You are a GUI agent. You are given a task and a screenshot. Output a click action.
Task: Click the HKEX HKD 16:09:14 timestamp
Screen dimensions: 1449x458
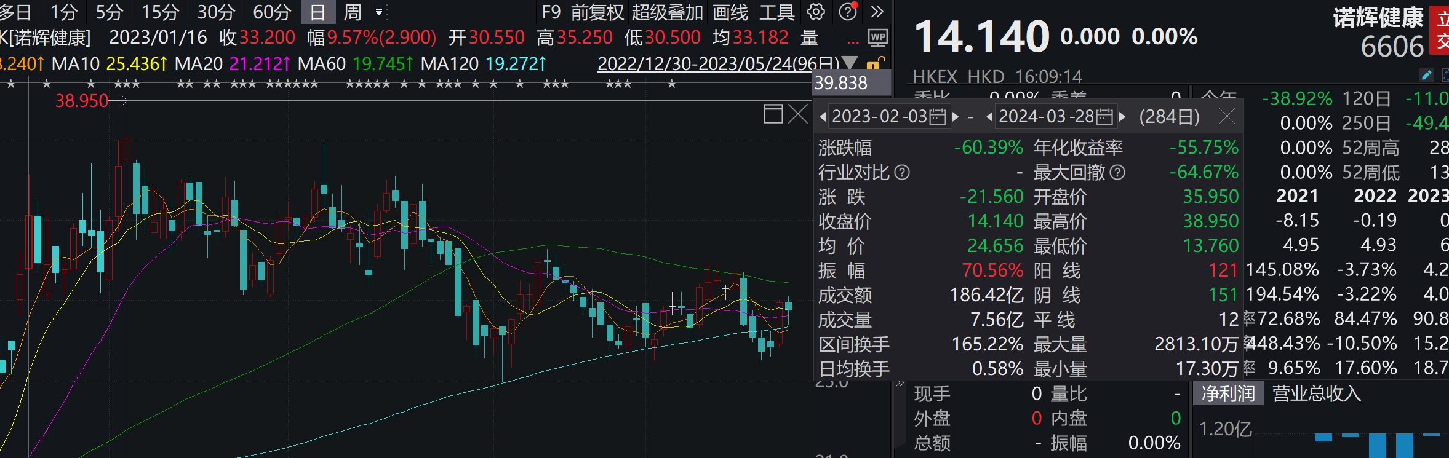(997, 77)
